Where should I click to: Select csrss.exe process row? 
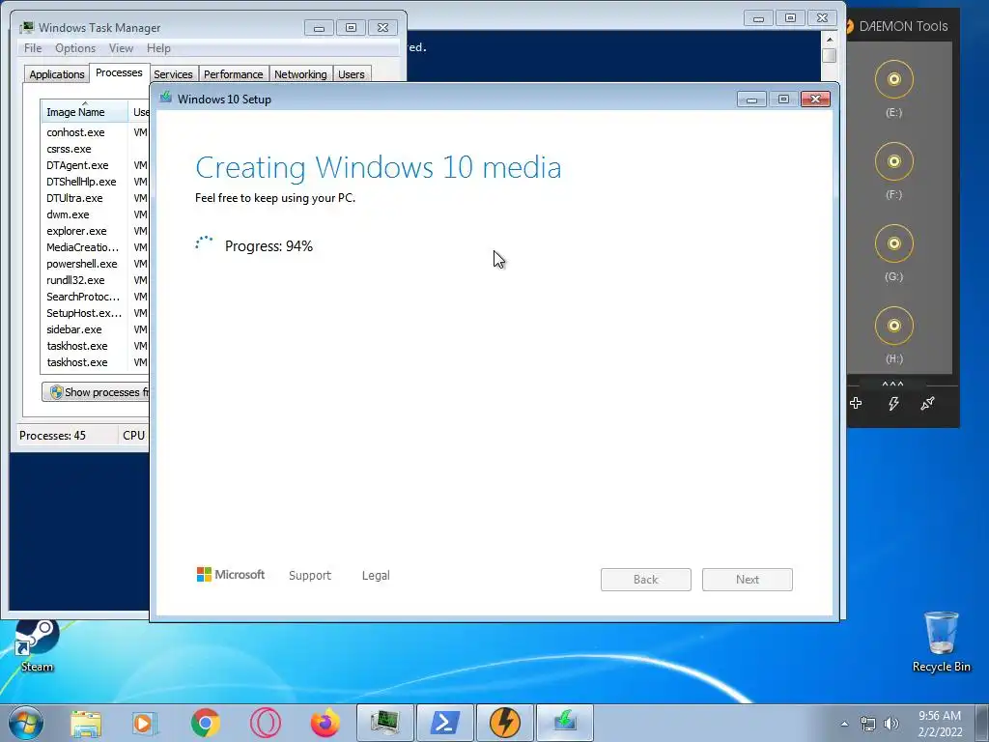point(95,149)
